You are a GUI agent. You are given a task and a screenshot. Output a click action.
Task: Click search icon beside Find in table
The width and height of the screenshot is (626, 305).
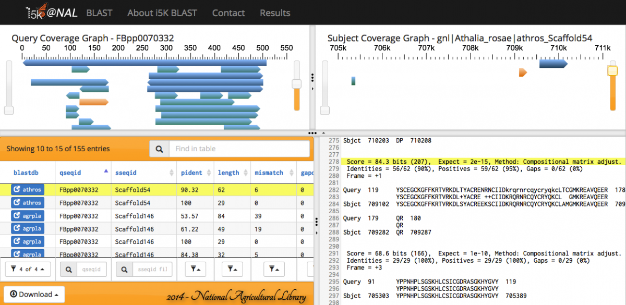pyautogui.click(x=159, y=149)
